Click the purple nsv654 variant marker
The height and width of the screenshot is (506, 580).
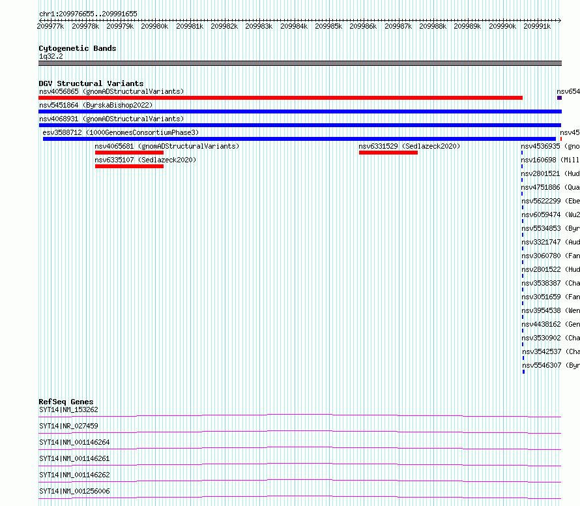pyautogui.click(x=559, y=98)
